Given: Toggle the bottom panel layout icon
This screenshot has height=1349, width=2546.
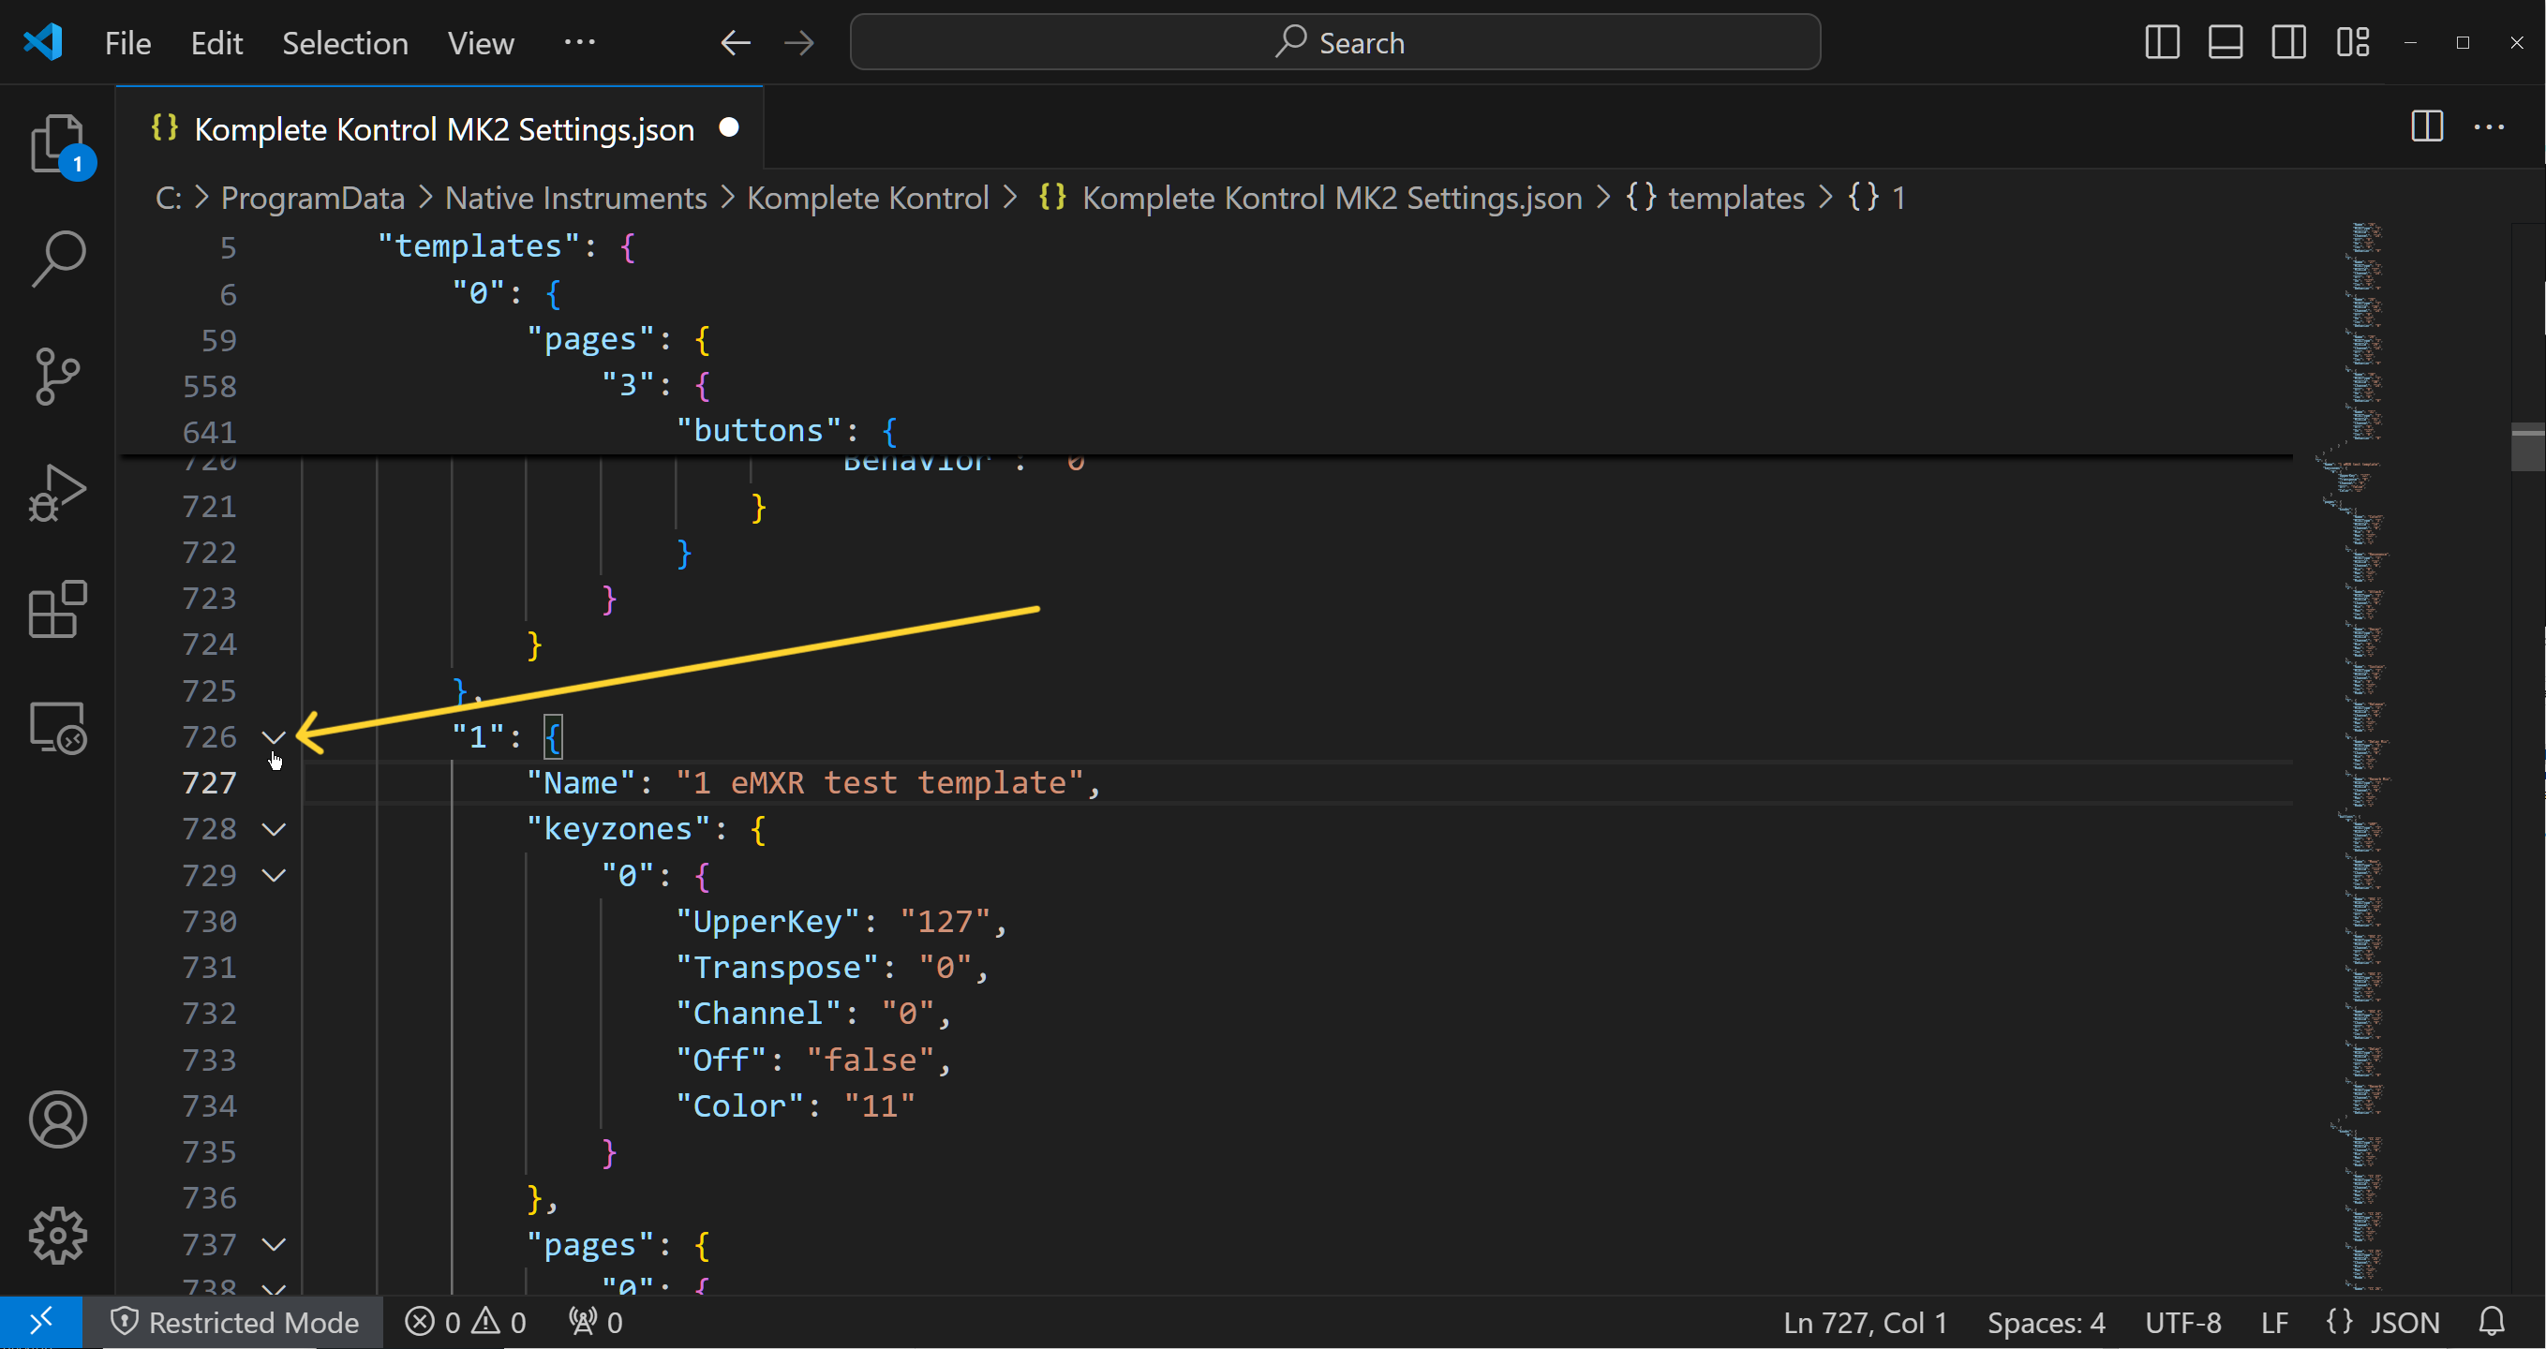Looking at the screenshot, I should point(2225,42).
